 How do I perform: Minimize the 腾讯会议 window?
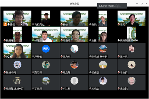[137, 3]
